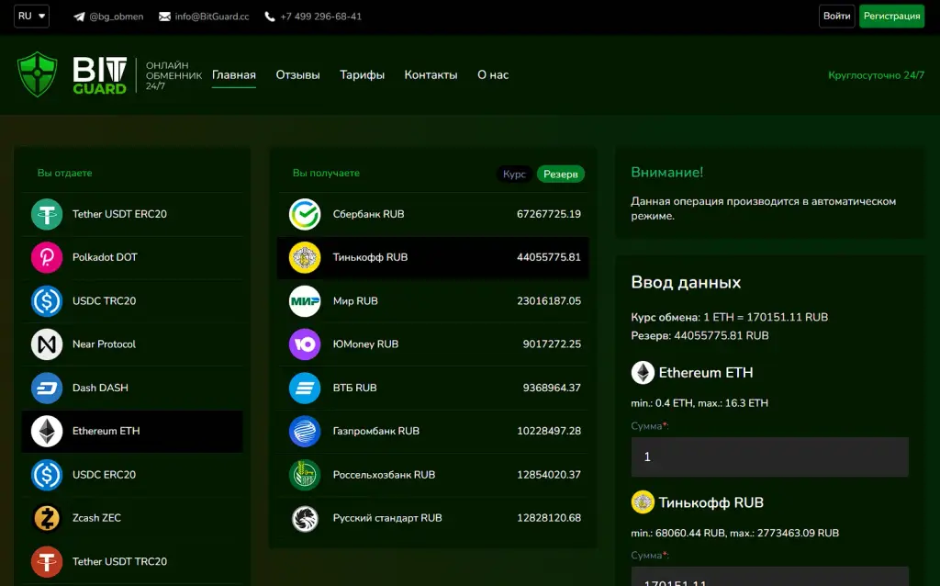Click the info@BitGuard.cc email link
Viewport: 940px width, 586px height.
[x=212, y=17]
